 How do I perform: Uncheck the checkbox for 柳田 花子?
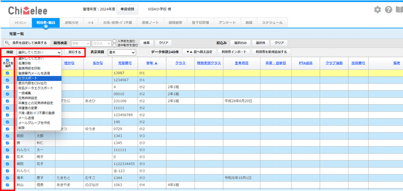pos(7,164)
